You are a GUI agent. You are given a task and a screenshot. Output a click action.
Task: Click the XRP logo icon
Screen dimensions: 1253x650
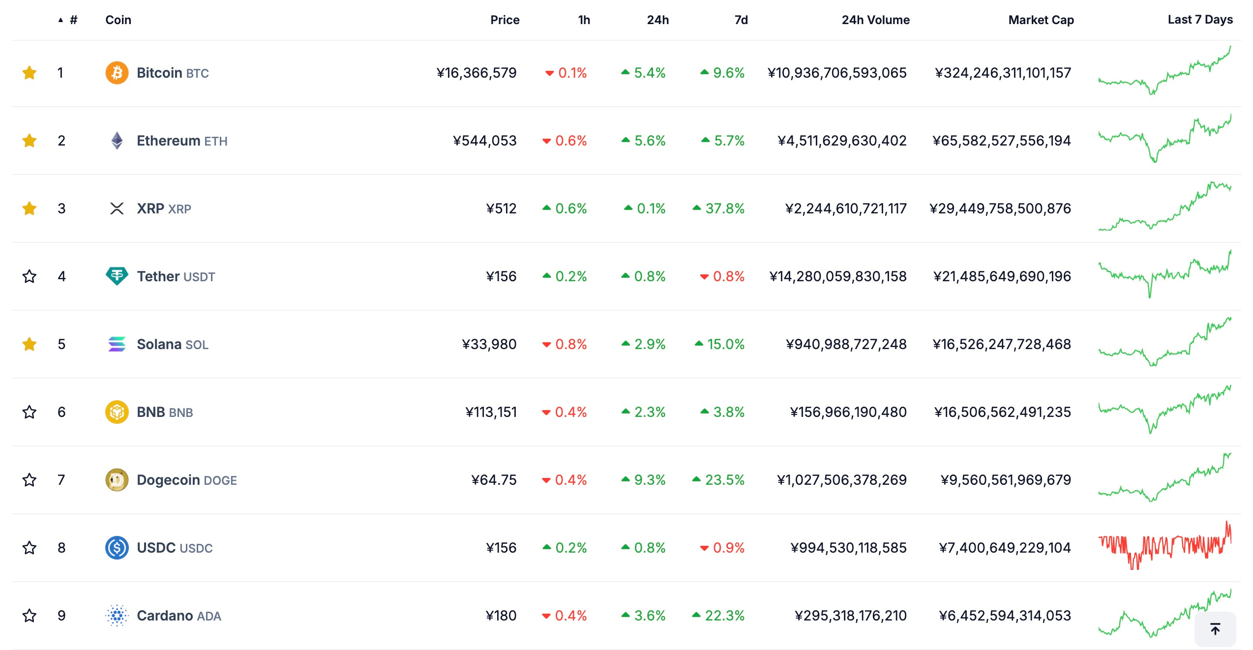[117, 208]
